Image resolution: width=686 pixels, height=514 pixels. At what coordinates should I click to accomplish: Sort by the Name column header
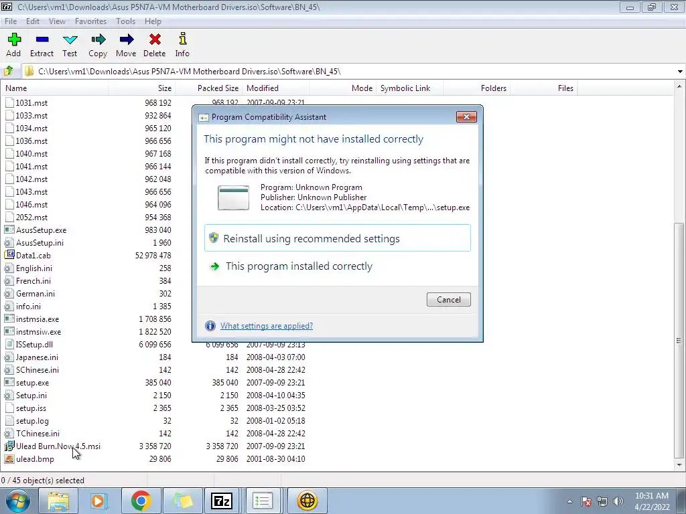coord(55,88)
